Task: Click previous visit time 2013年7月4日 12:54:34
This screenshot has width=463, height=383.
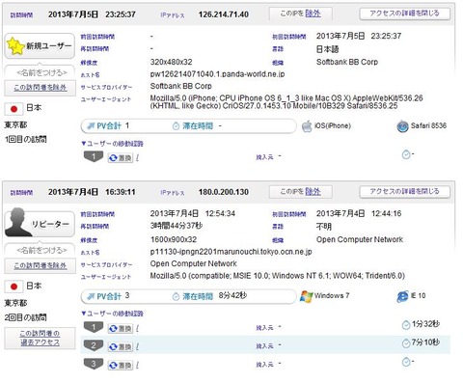Action: 193,213
